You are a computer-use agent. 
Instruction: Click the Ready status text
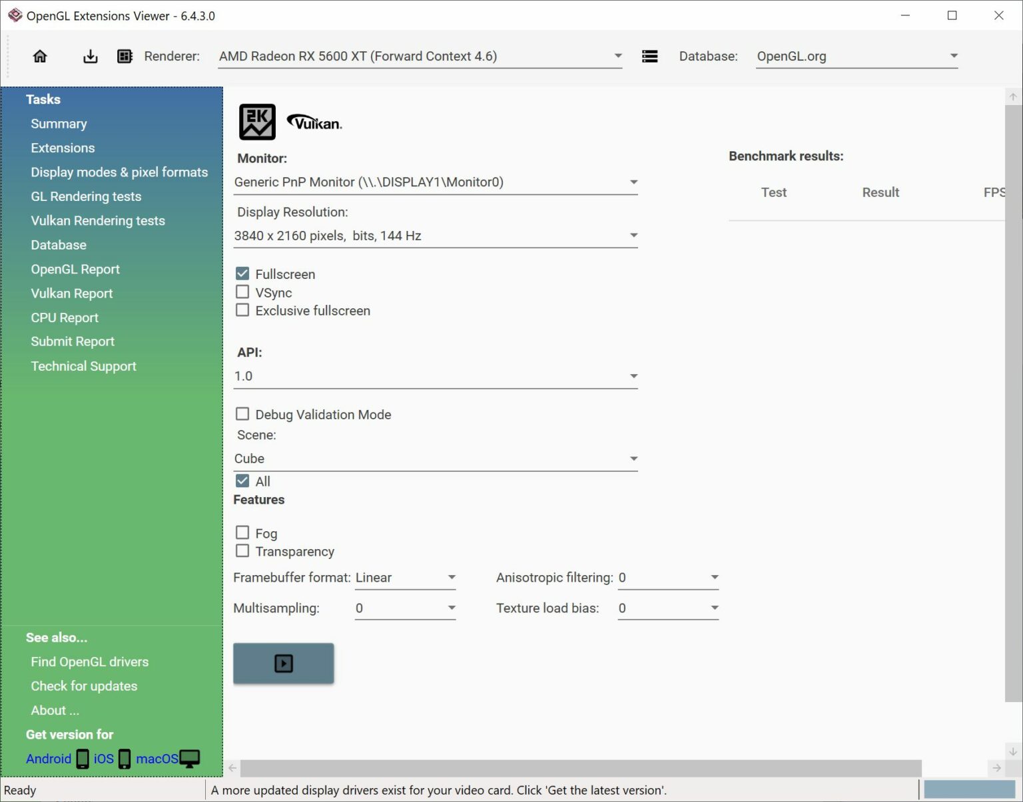[20, 791]
